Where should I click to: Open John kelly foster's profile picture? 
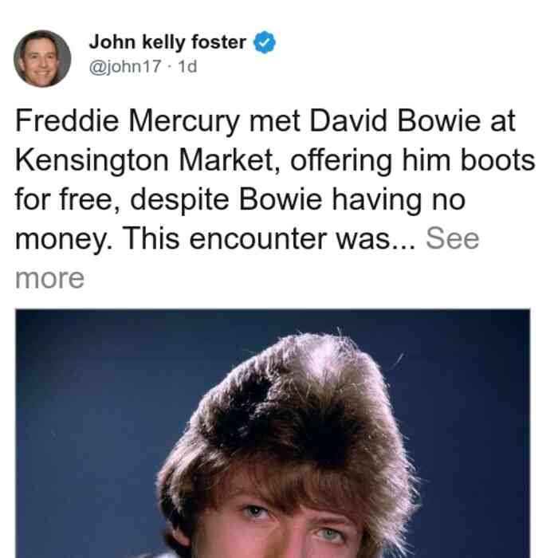(42, 59)
